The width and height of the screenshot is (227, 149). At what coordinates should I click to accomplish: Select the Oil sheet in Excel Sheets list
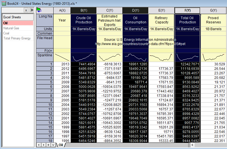point(18,23)
